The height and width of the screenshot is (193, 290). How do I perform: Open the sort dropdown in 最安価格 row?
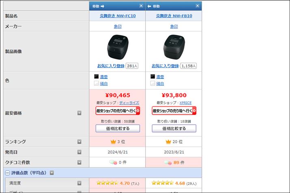tap(79, 113)
